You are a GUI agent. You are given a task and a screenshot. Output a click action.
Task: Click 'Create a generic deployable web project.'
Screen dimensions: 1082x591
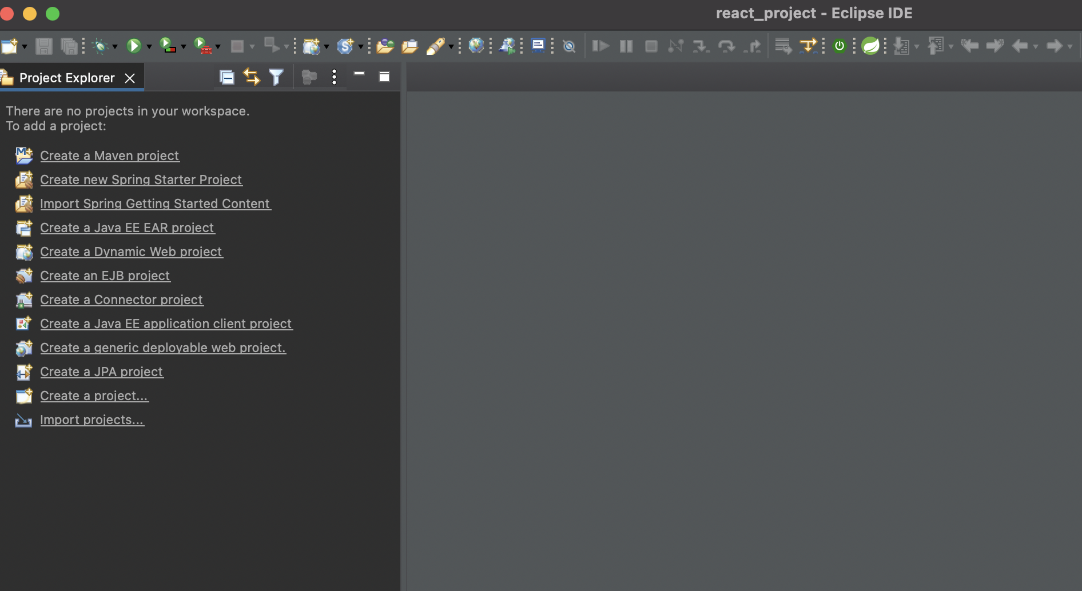point(163,348)
